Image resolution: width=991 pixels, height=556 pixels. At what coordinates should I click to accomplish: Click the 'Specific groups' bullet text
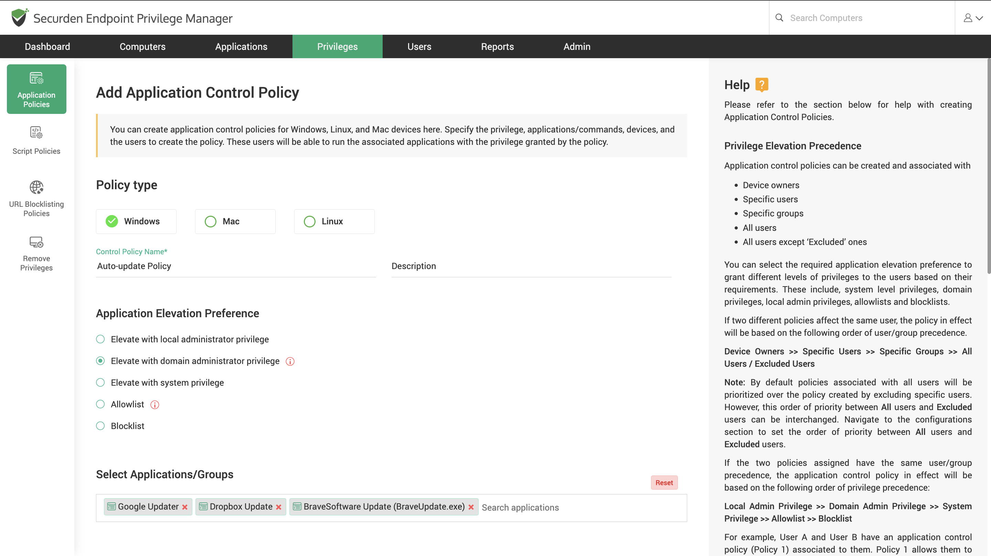pyautogui.click(x=773, y=213)
